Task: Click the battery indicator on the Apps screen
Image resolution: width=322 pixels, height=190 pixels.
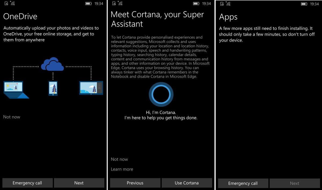Action: point(303,3)
